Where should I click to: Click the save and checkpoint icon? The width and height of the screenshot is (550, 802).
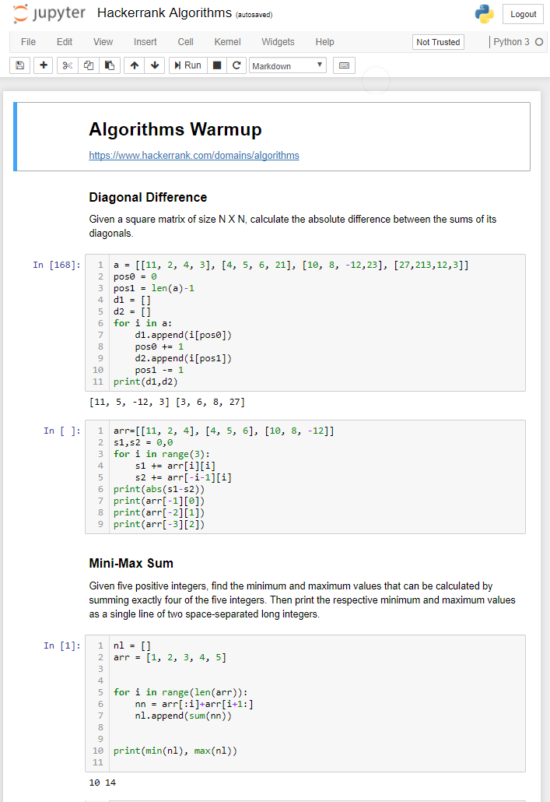click(20, 65)
